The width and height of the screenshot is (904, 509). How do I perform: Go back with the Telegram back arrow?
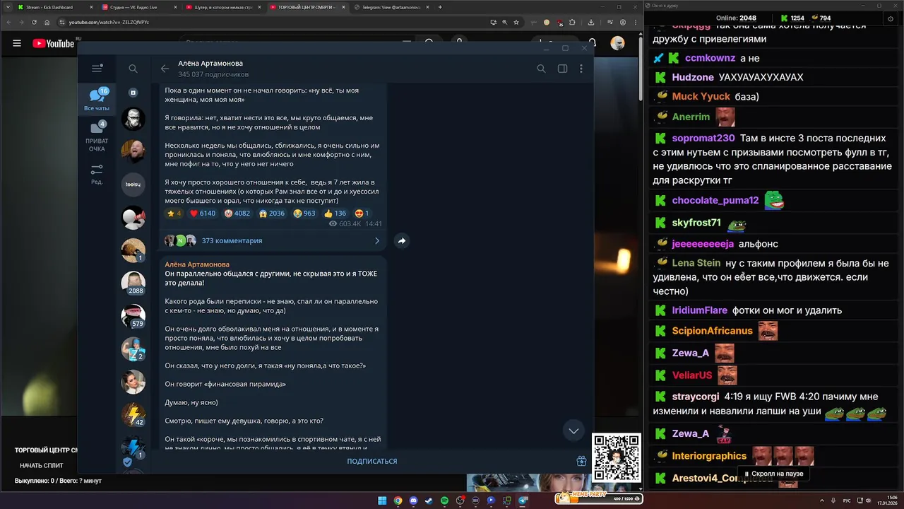(165, 69)
